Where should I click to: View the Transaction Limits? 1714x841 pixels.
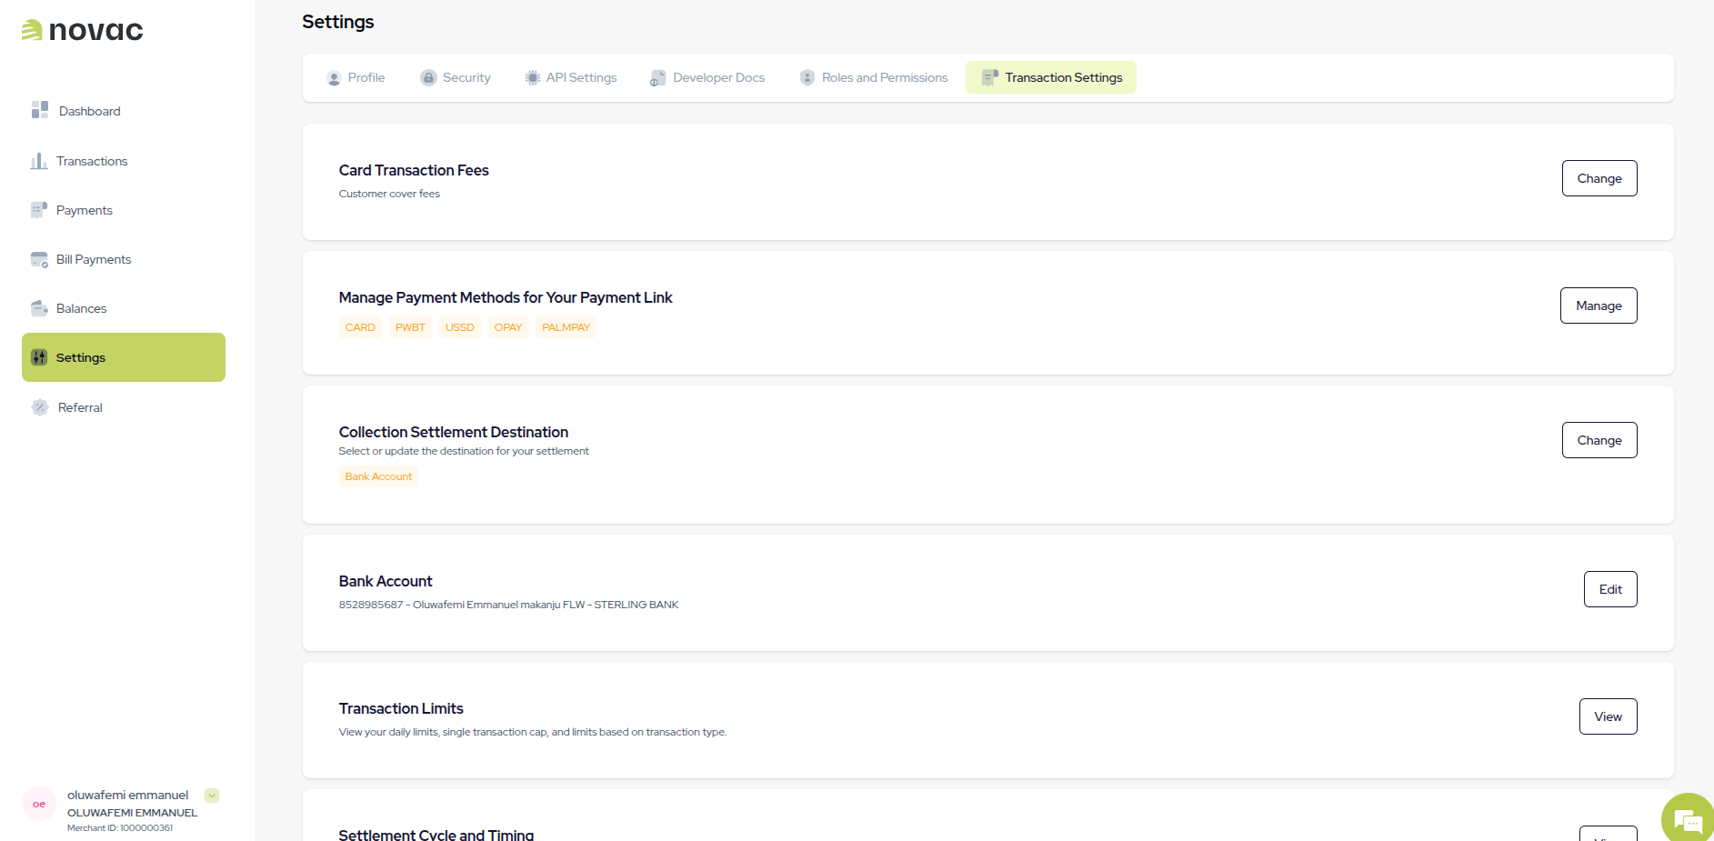click(x=1608, y=716)
